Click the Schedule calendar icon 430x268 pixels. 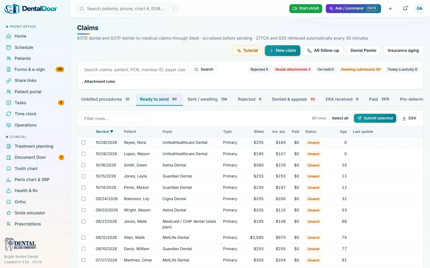point(9,47)
